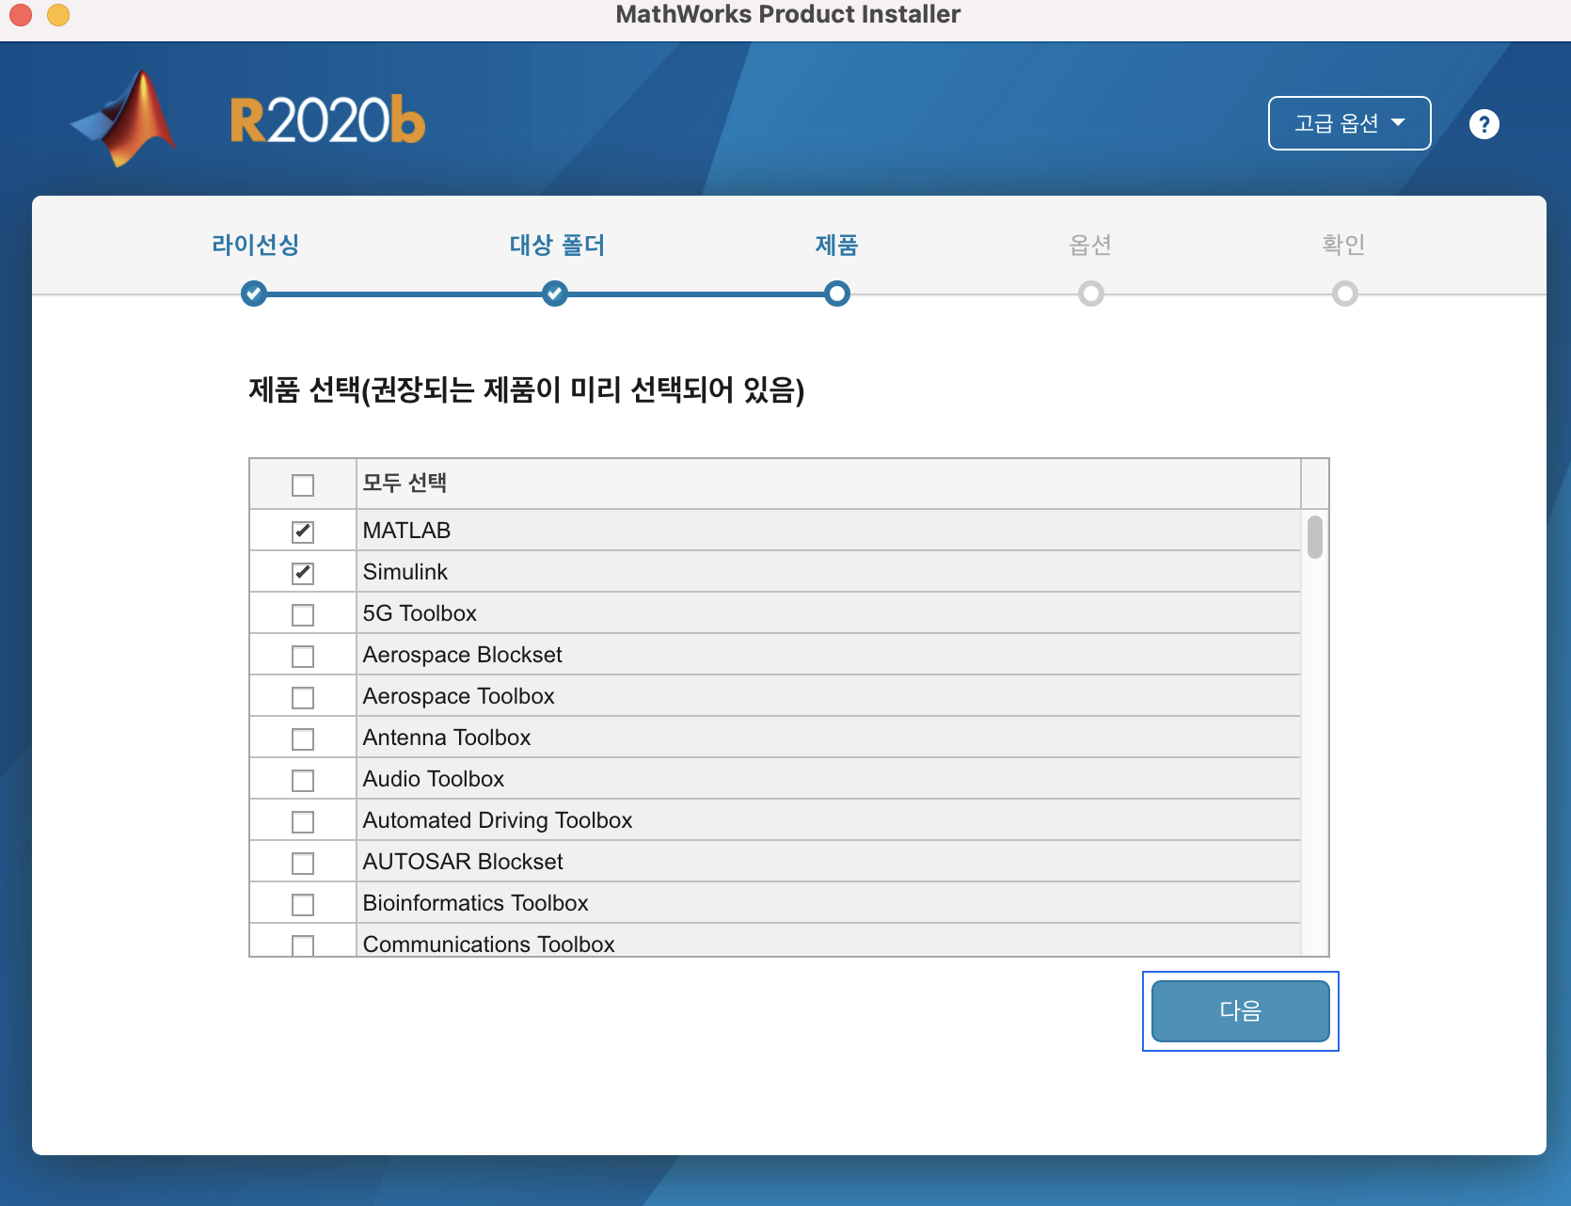Image resolution: width=1571 pixels, height=1206 pixels.
Task: Tick the Aerospace Toolbox checkbox
Action: [303, 698]
